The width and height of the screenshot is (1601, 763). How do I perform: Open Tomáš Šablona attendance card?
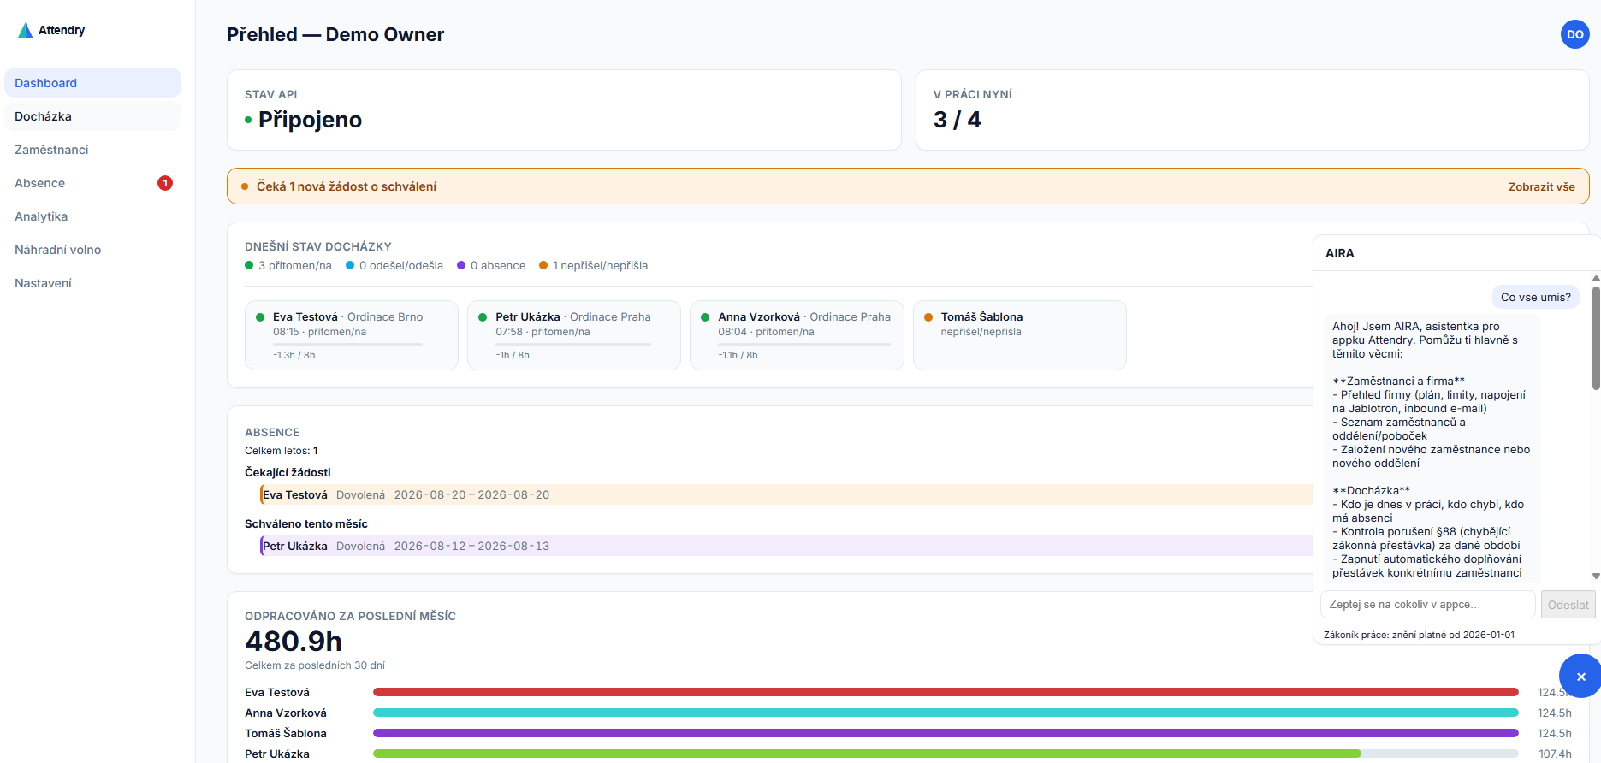click(1020, 335)
